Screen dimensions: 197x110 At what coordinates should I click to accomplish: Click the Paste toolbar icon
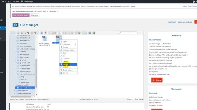(55, 33)
